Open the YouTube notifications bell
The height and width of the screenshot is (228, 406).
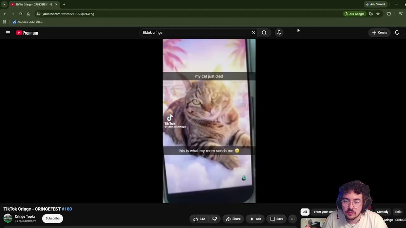397,33
